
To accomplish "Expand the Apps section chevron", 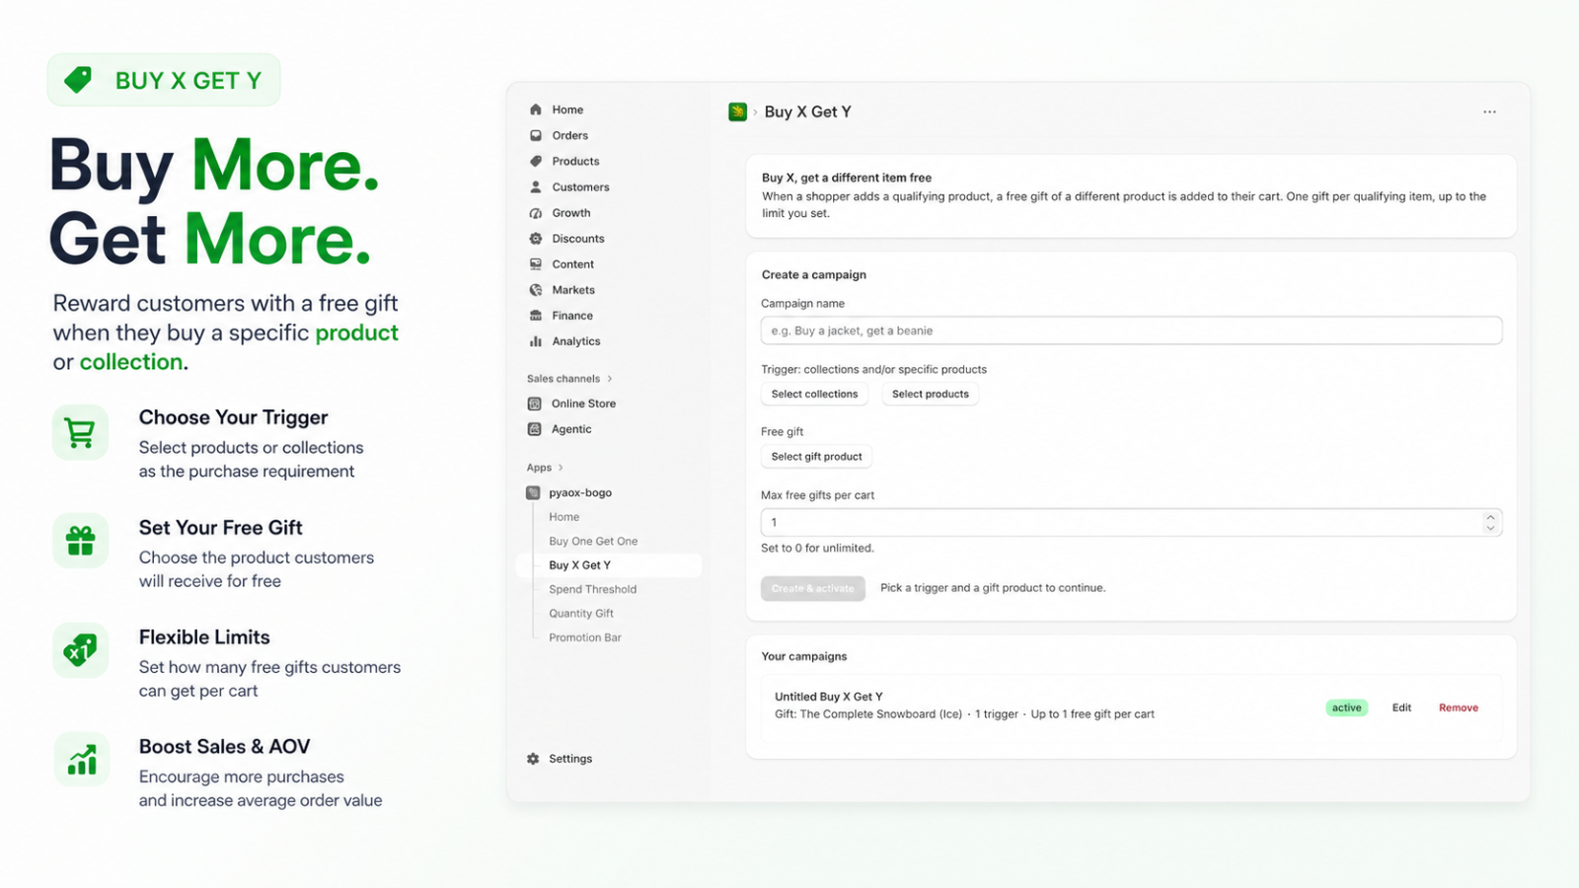I will (561, 468).
